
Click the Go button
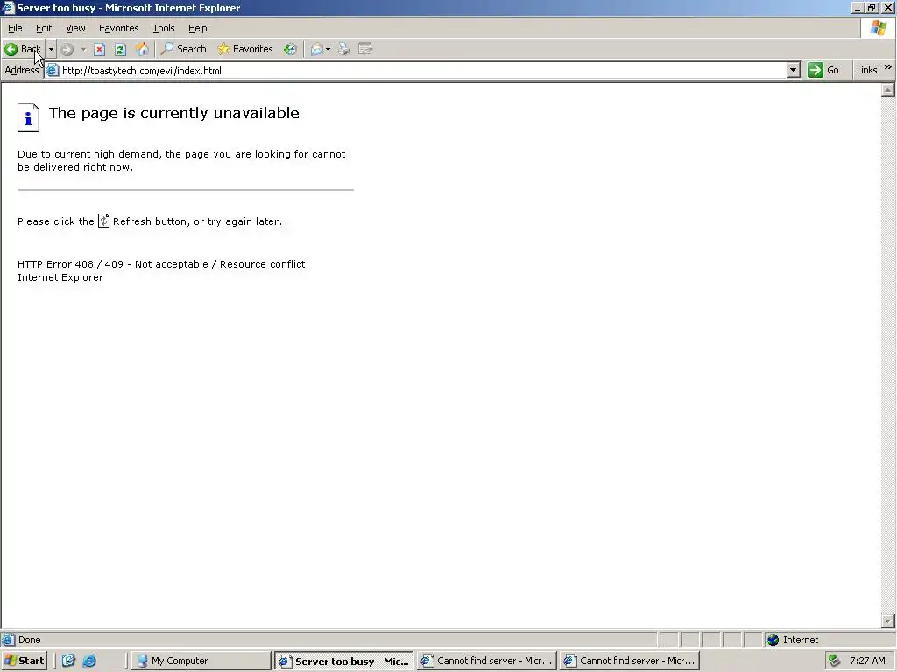[823, 70]
